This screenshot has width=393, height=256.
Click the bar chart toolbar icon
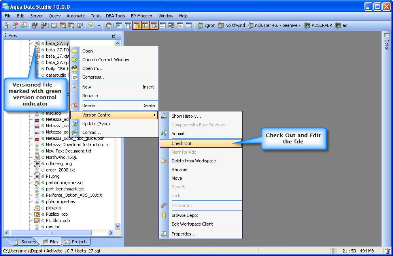[180, 25]
